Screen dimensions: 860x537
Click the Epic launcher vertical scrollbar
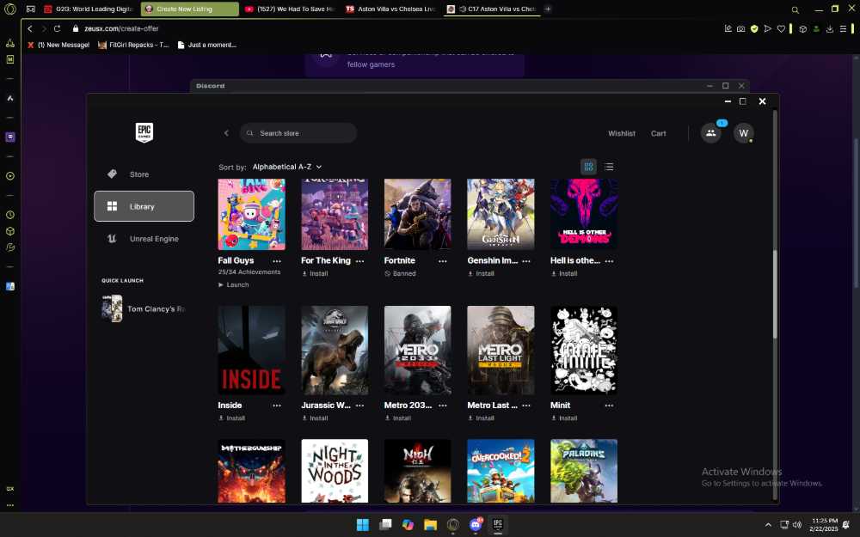click(x=775, y=293)
